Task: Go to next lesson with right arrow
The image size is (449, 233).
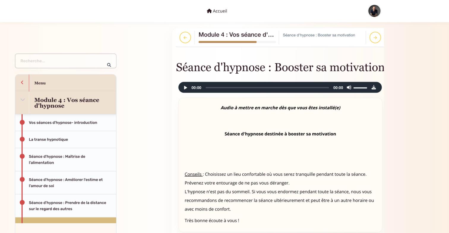Action: [x=375, y=38]
